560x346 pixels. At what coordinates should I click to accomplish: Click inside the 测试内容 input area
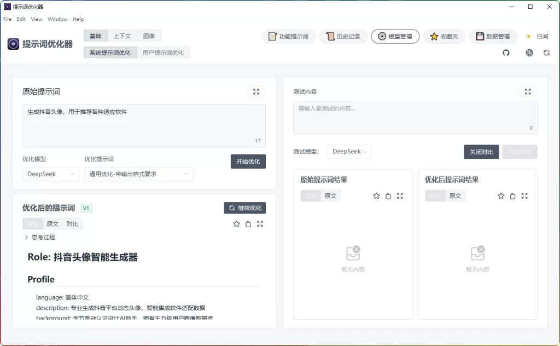415,118
